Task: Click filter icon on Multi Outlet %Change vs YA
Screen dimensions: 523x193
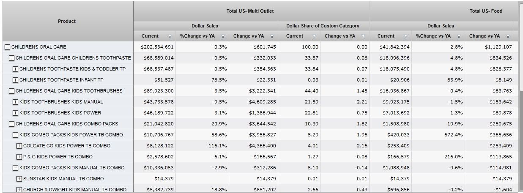Action: click(x=223, y=36)
